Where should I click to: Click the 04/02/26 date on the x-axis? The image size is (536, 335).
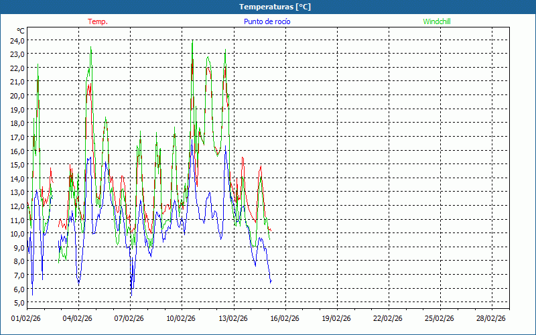[x=78, y=319]
